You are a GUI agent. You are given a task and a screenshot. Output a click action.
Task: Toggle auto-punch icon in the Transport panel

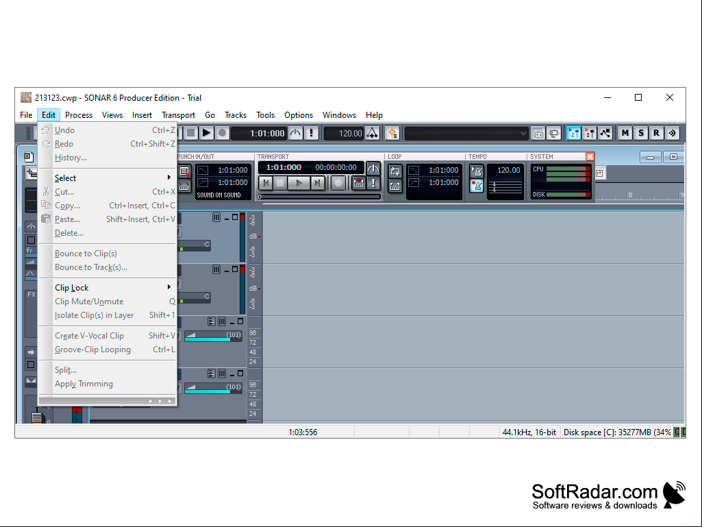click(x=359, y=183)
